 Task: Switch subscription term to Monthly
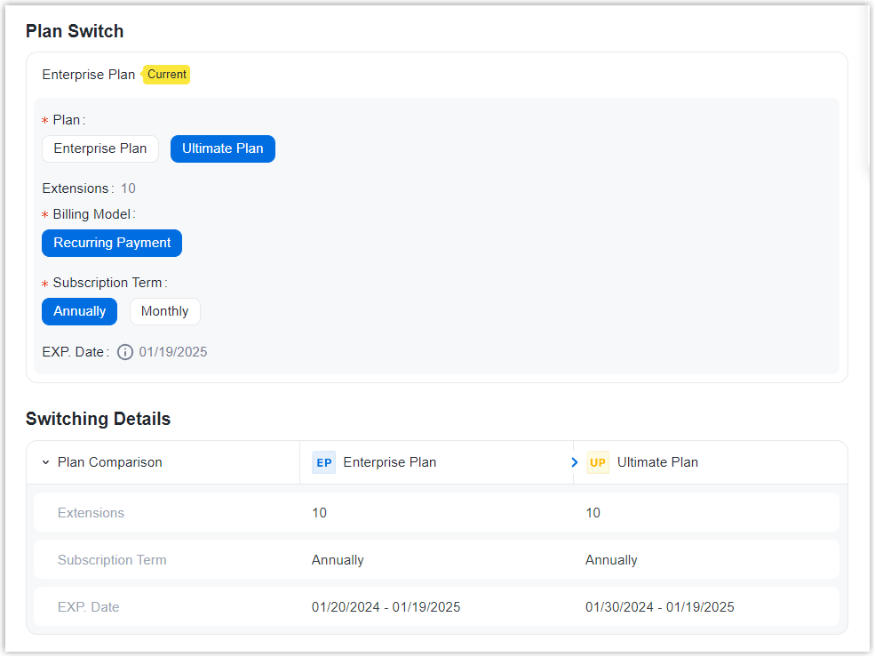pyautogui.click(x=165, y=311)
